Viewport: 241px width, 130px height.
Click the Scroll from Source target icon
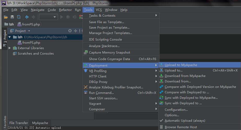pos(70,31)
